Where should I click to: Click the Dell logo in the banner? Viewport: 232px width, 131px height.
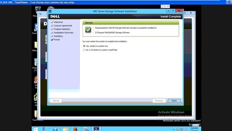pos(55,16)
